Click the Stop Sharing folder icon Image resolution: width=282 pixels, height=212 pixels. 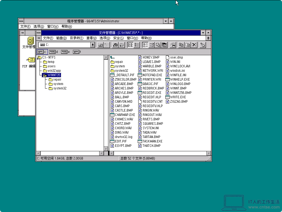(122, 45)
